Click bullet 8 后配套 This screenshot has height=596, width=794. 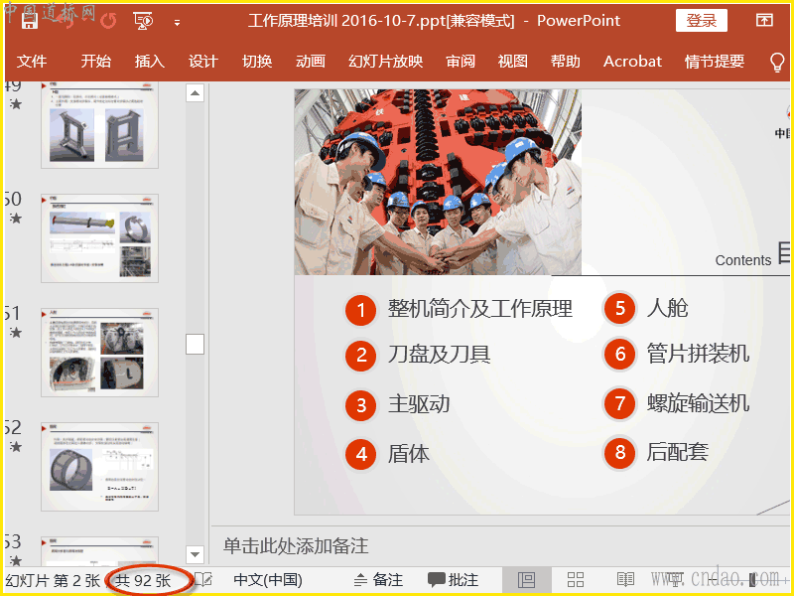[x=677, y=452]
